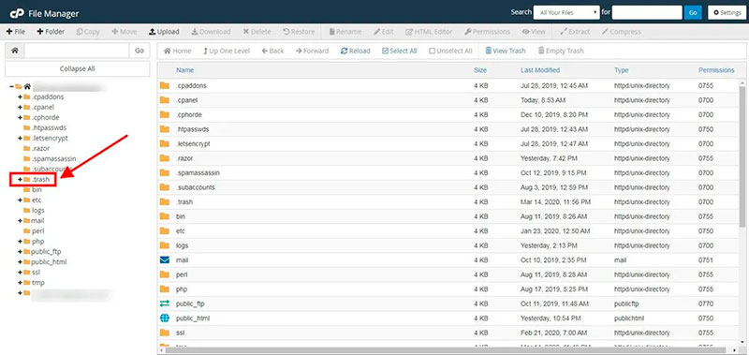Click the home icon beside path field
The image size is (749, 355).
tap(15, 51)
